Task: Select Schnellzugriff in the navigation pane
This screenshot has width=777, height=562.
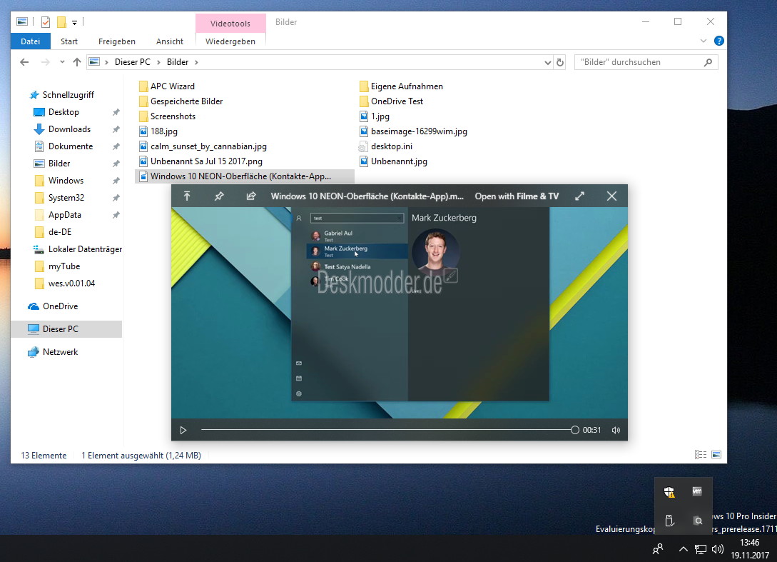Action: pyautogui.click(x=68, y=95)
